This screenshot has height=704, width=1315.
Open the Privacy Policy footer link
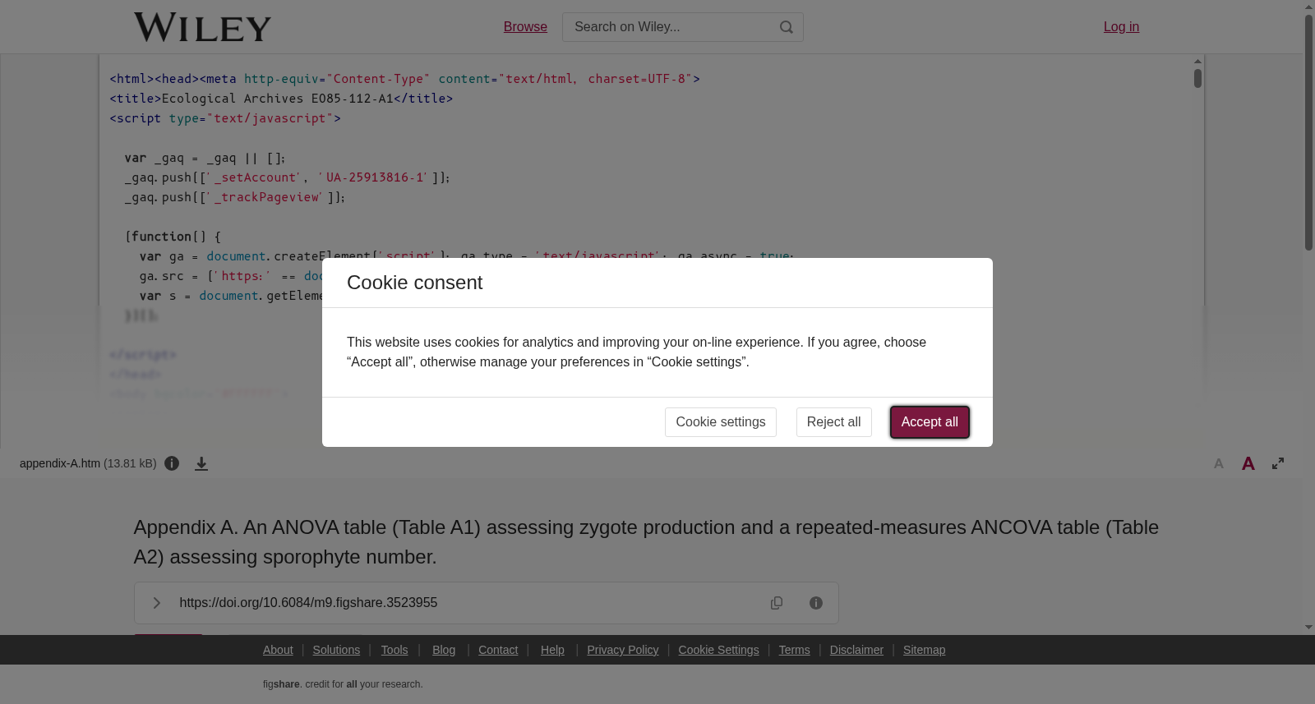(623, 650)
